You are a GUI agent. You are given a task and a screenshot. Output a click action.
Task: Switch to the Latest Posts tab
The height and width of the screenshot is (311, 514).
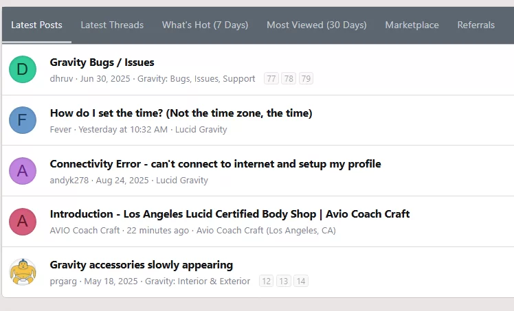[x=36, y=25]
